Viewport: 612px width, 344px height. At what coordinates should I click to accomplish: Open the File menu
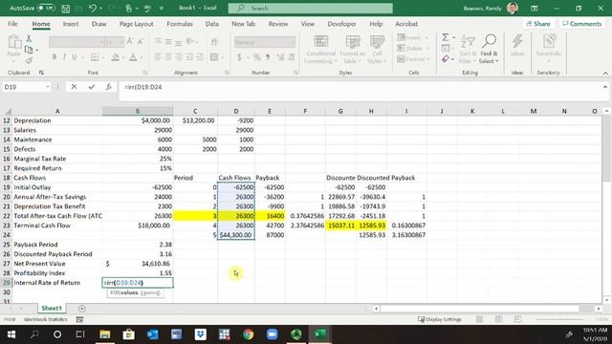[x=12, y=24]
